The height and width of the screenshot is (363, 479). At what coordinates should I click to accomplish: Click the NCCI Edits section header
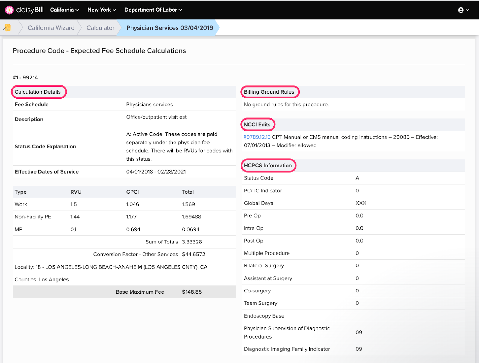coord(257,125)
